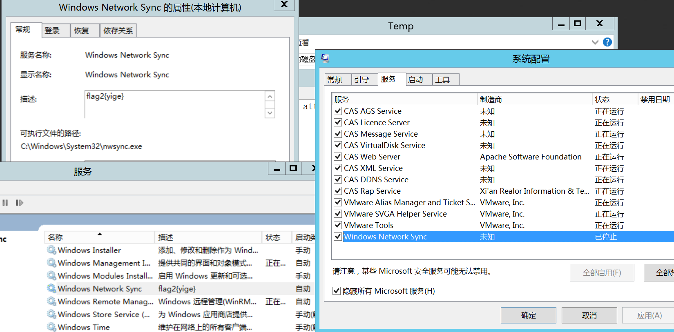Open 恢复 tab in properties dialog
Screen dimensions: 674x332
click(85, 31)
